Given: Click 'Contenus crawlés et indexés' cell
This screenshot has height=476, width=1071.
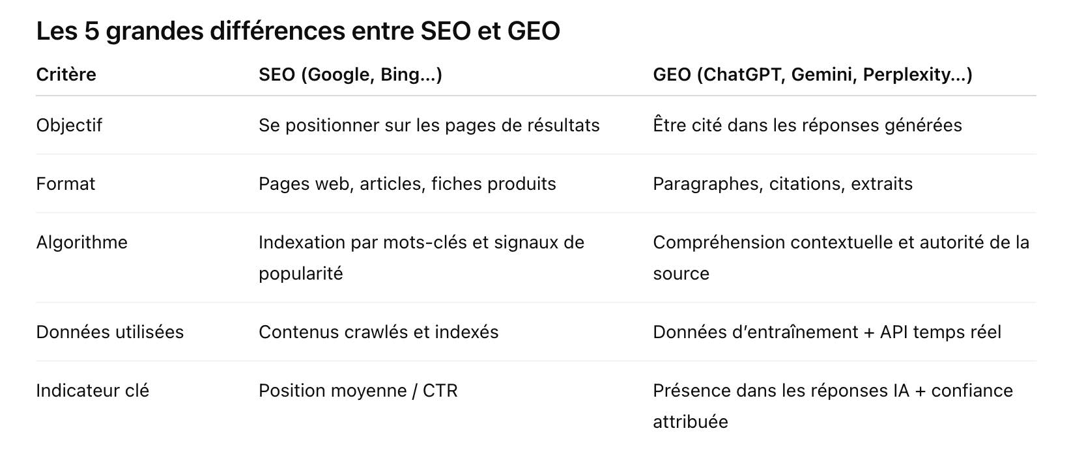Looking at the screenshot, I should (x=378, y=332).
